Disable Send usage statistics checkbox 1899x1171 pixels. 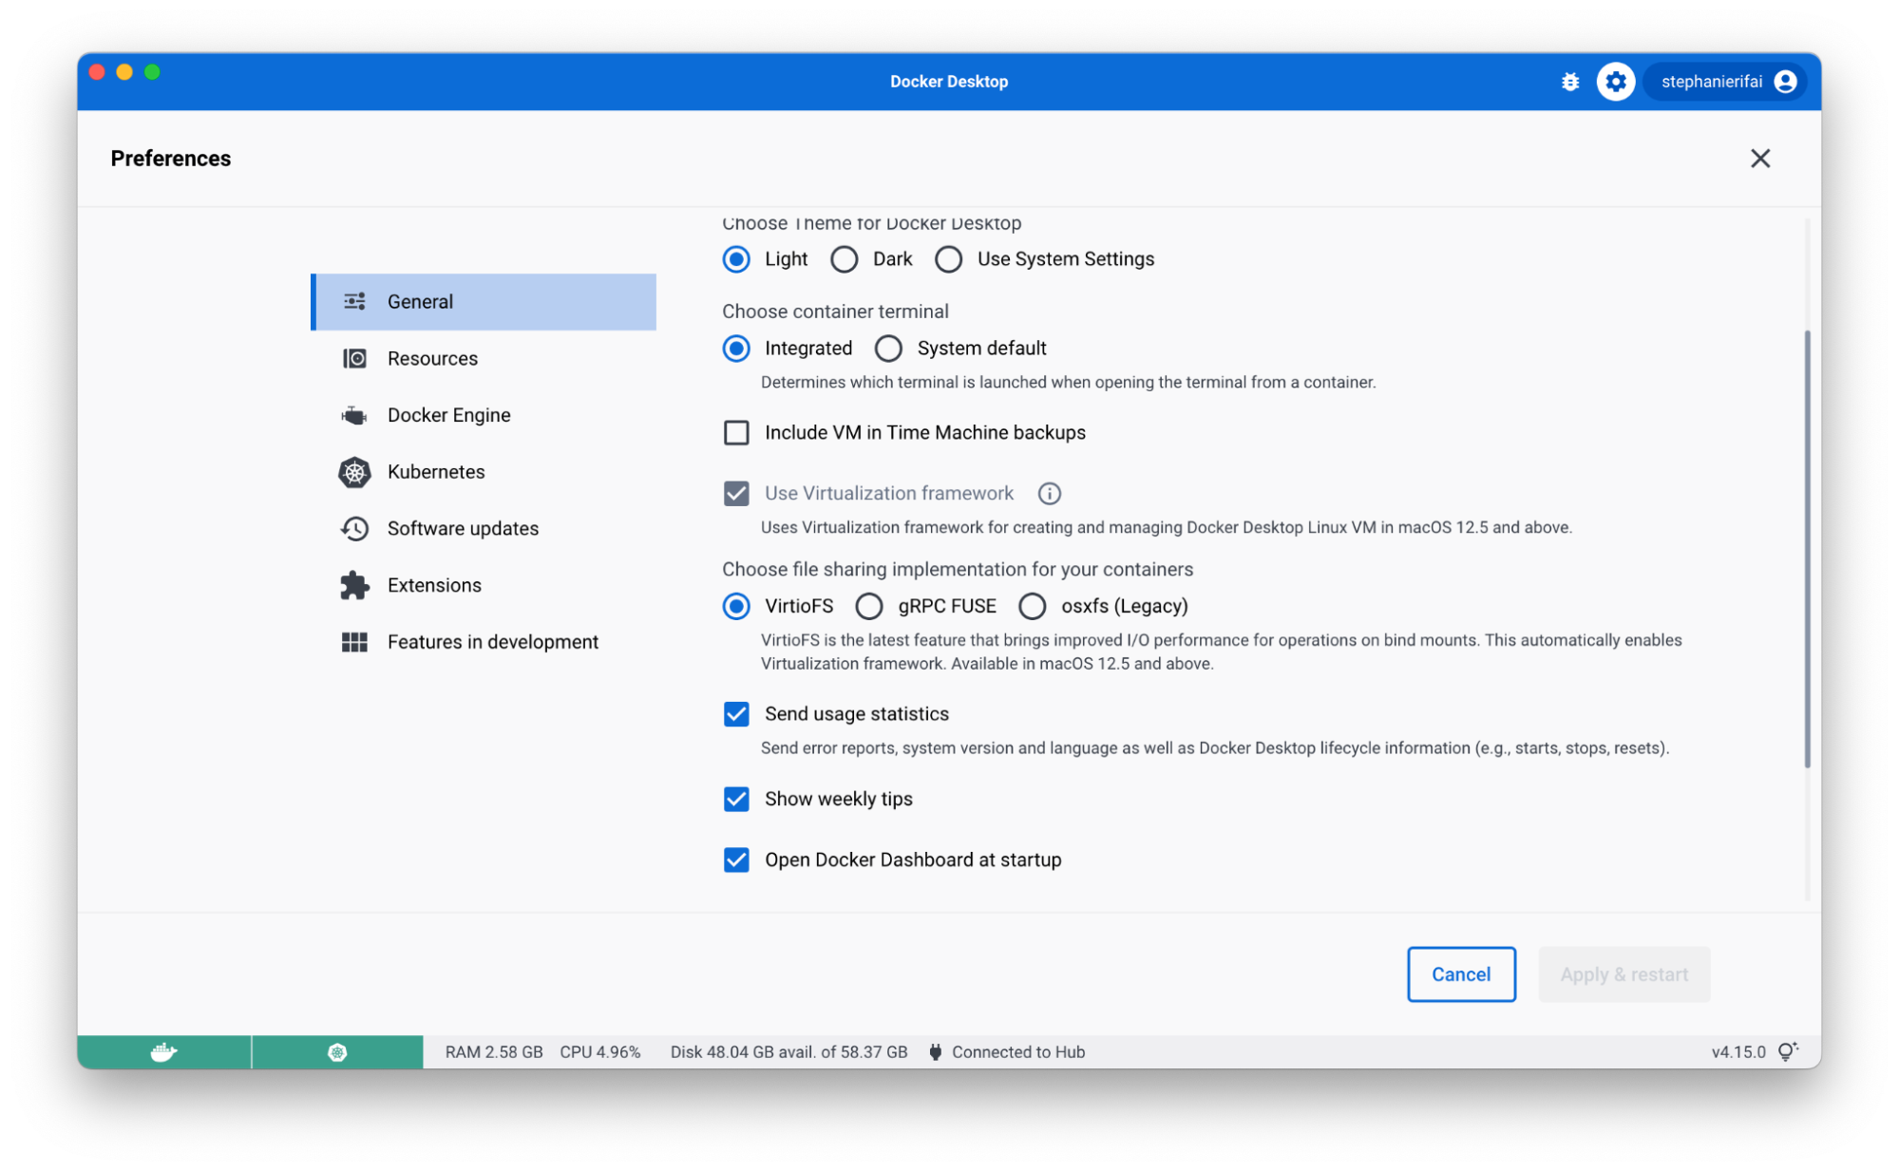(x=736, y=713)
